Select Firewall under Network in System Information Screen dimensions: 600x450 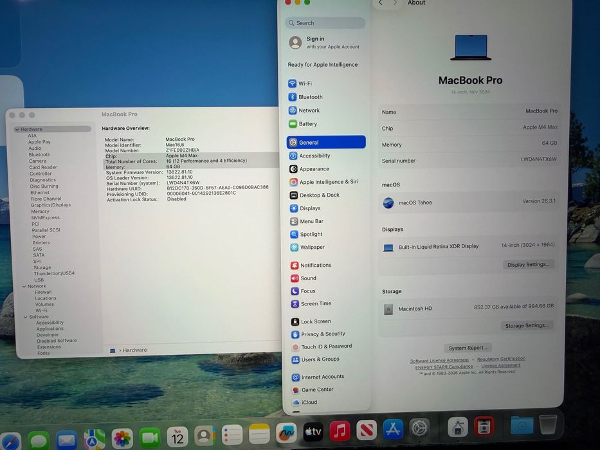click(x=43, y=292)
